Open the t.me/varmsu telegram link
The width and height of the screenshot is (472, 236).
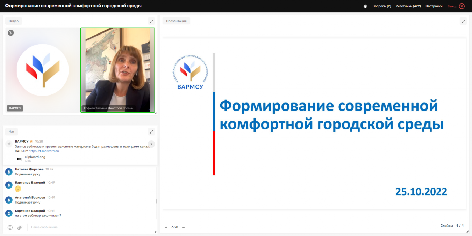[44, 151]
